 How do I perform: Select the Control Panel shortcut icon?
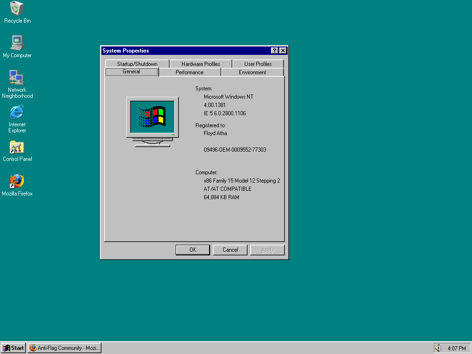click(17, 147)
